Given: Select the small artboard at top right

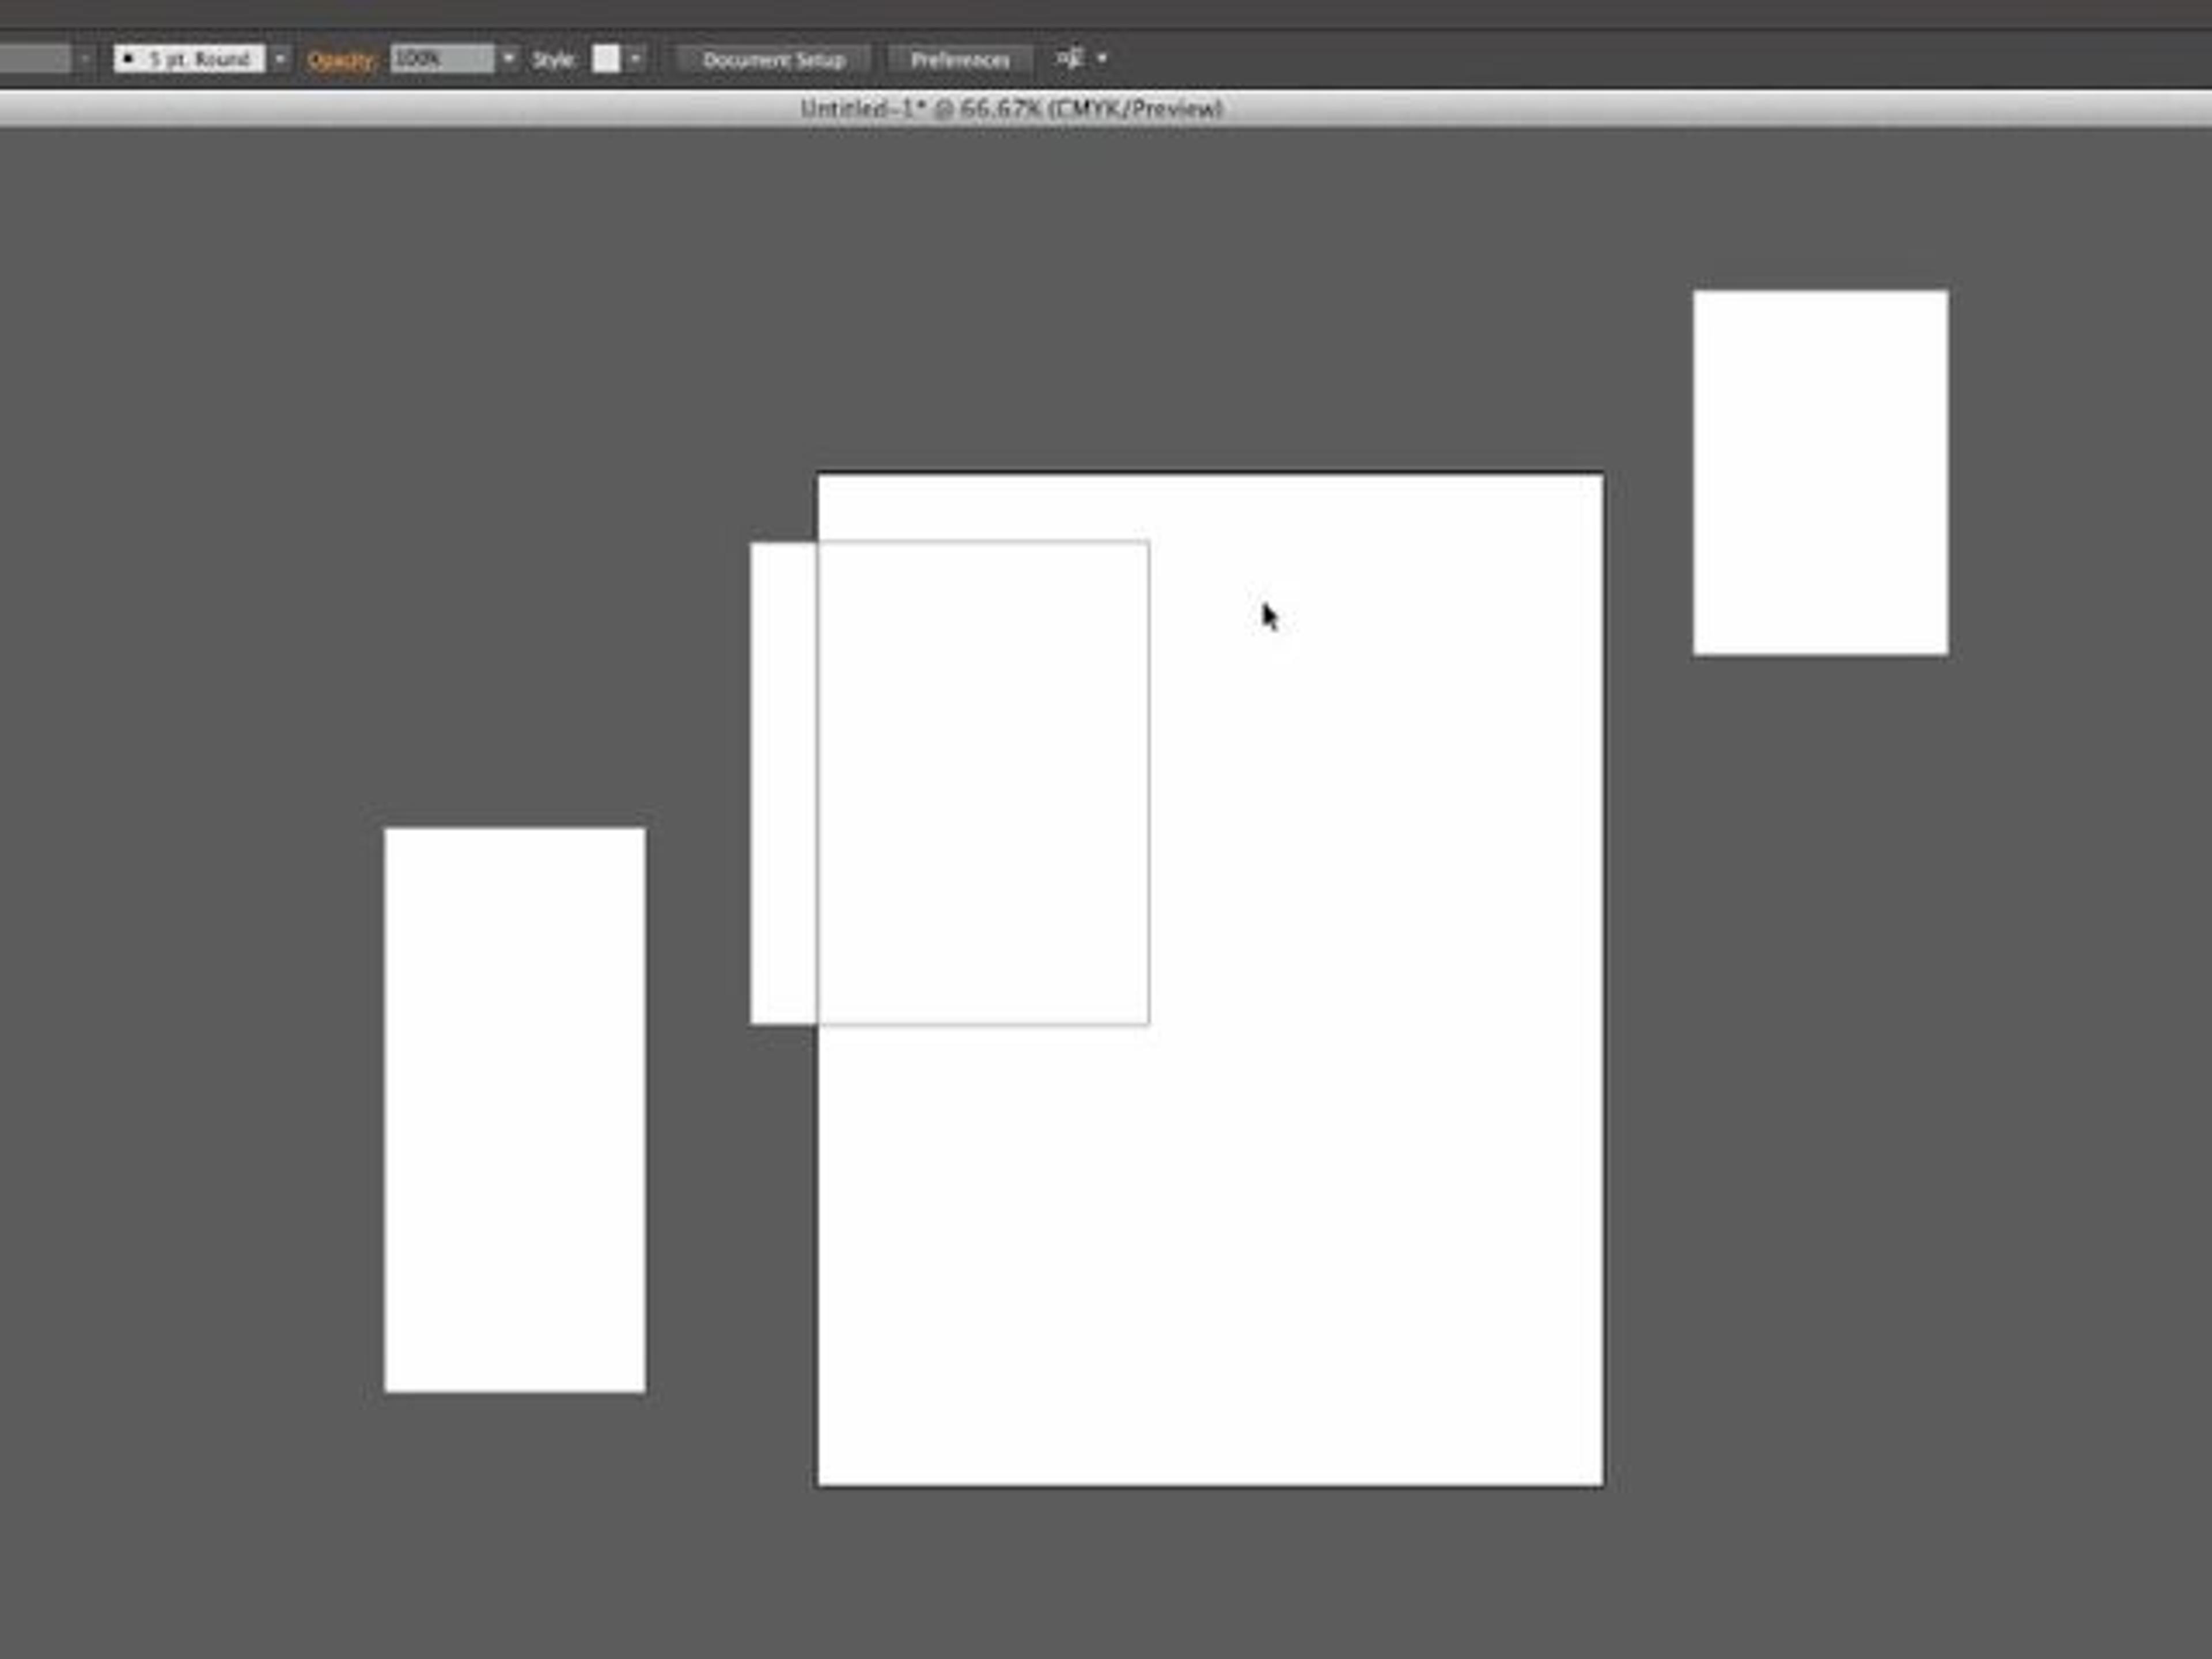Looking at the screenshot, I should pos(1820,473).
